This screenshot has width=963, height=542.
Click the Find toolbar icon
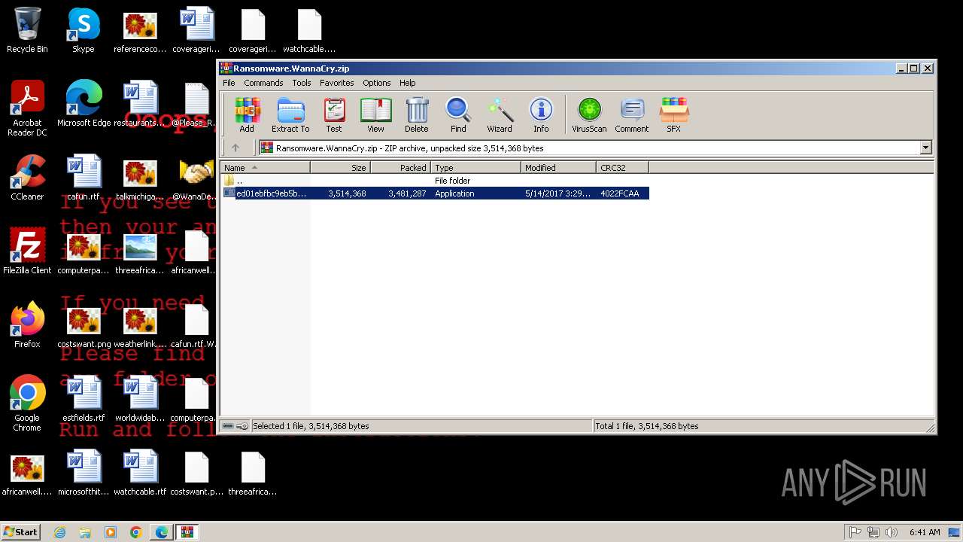(x=458, y=115)
